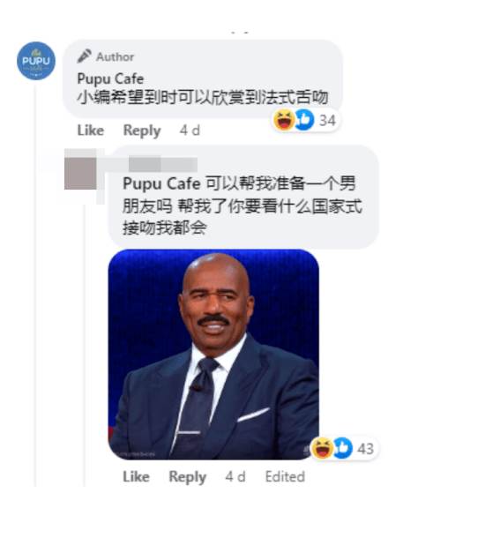Open the 4 d timestamp under author comment
This screenshot has height=553, width=485.
click(190, 131)
